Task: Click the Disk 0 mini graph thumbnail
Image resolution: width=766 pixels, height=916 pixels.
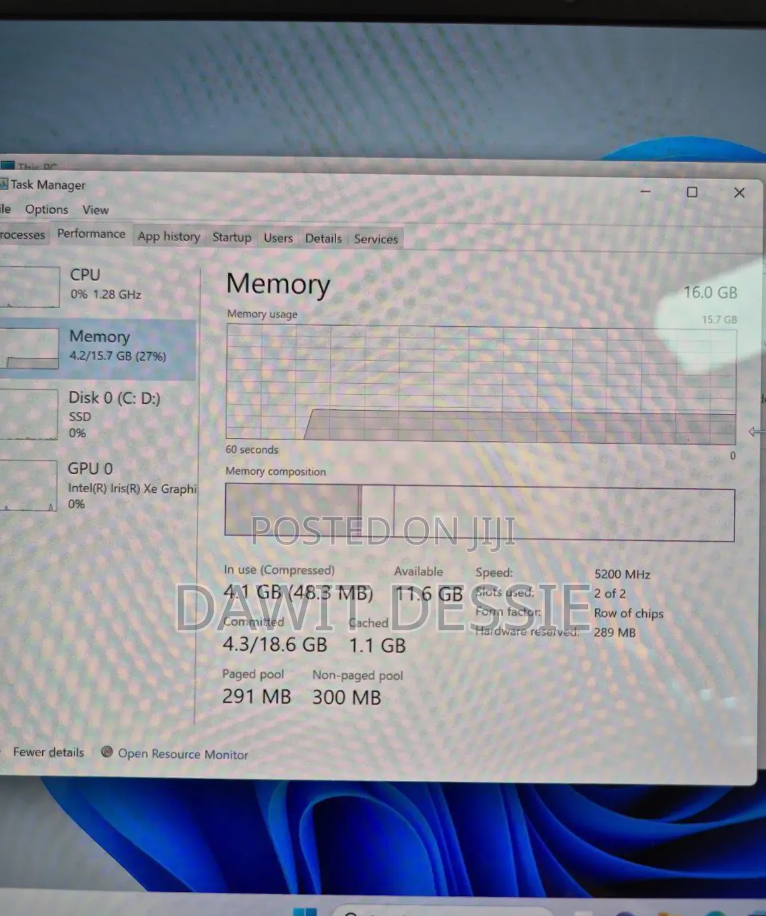Action: 29,414
